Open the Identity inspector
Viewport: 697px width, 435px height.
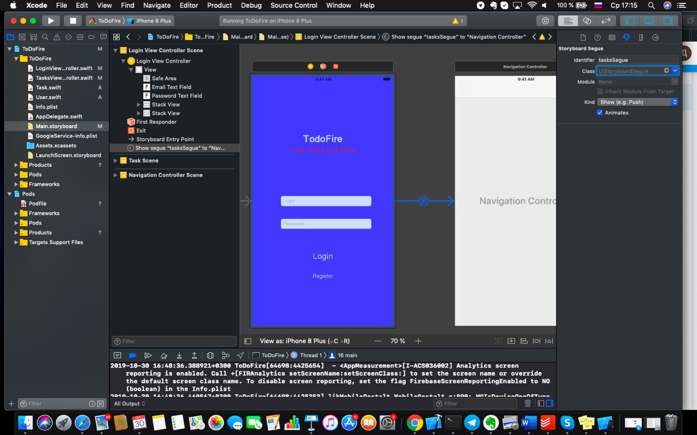point(612,38)
